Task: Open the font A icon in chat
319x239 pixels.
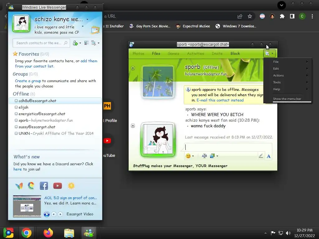Action: click(269, 156)
